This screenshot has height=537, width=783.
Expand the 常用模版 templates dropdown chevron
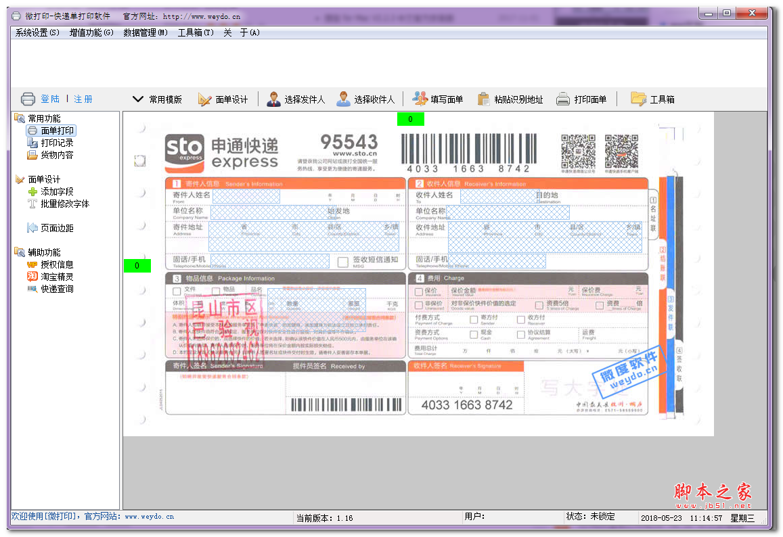tap(138, 97)
